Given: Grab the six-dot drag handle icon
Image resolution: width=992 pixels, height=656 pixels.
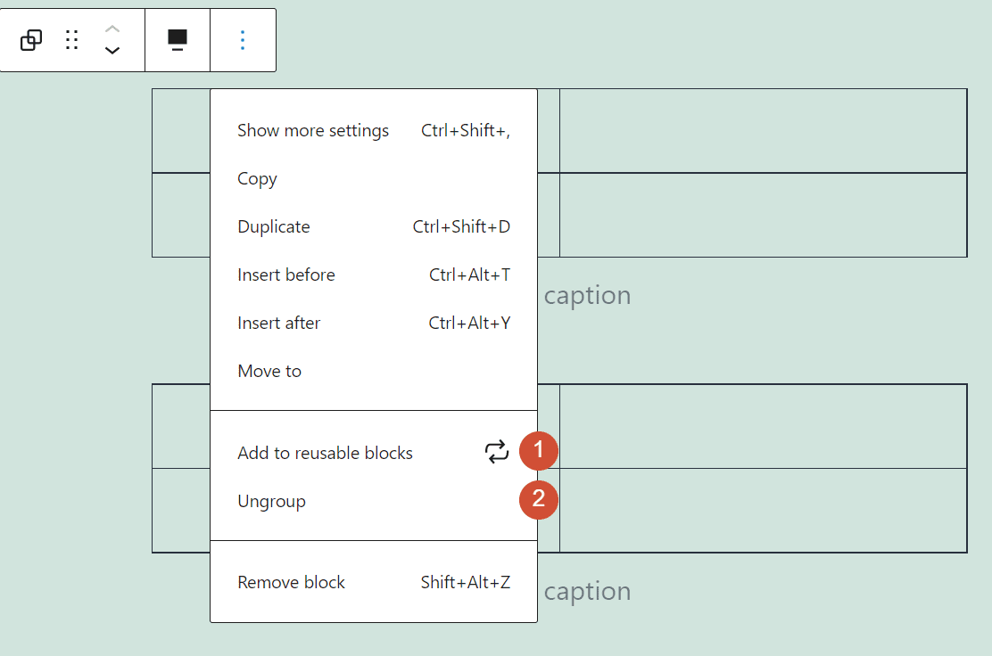Looking at the screenshot, I should [71, 39].
